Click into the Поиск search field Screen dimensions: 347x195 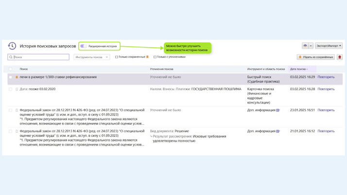(38, 57)
